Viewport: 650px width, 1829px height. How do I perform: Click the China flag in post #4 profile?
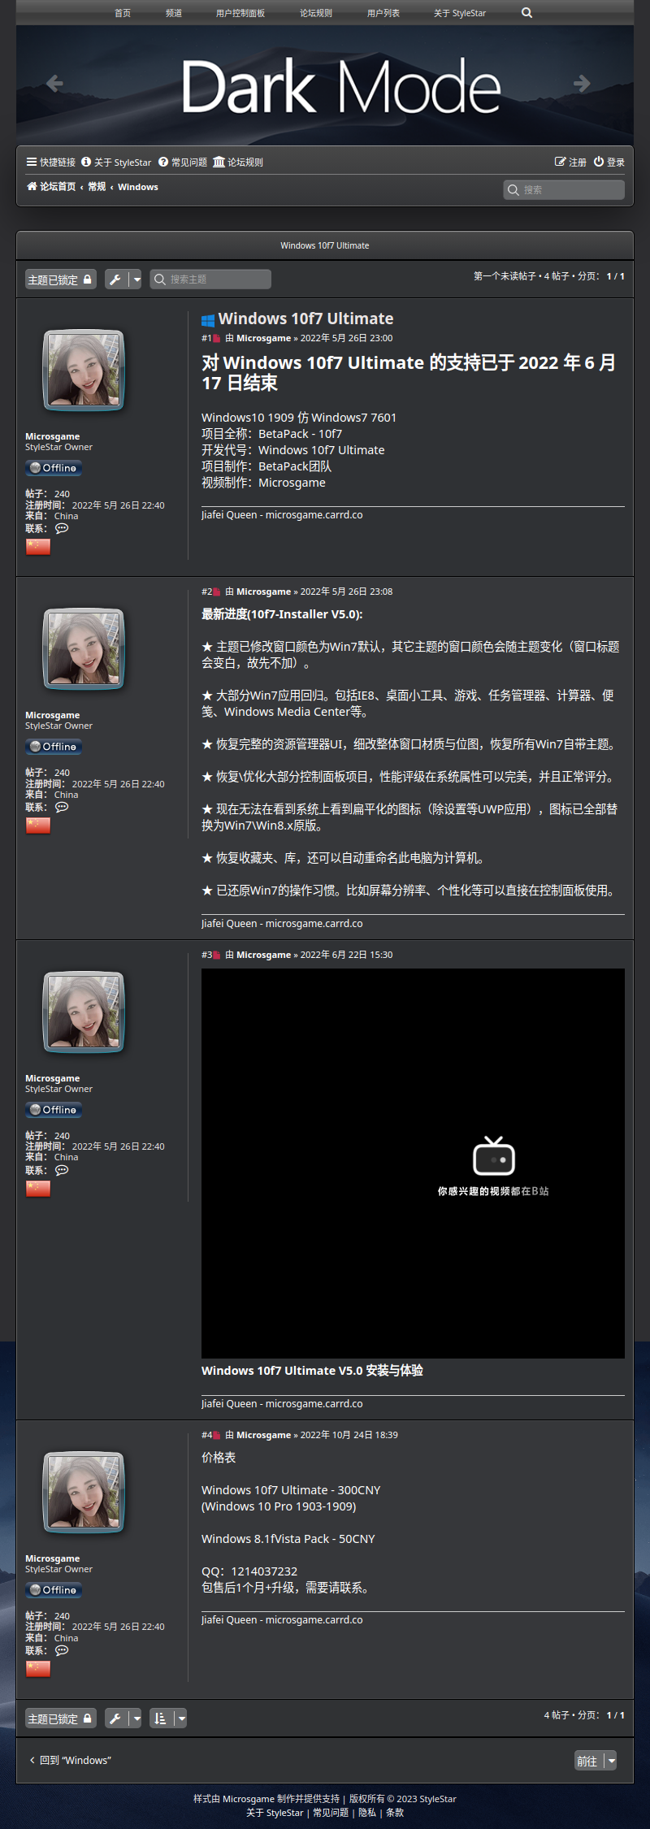tap(38, 1669)
